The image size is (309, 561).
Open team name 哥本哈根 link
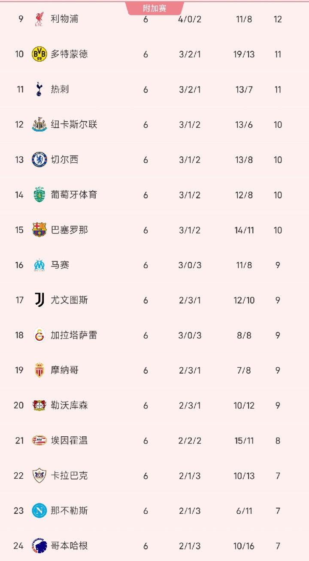(69, 546)
